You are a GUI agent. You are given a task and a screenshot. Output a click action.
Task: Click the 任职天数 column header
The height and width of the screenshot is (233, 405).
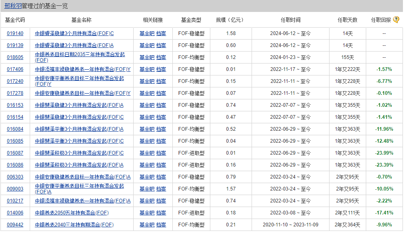coord(347,20)
